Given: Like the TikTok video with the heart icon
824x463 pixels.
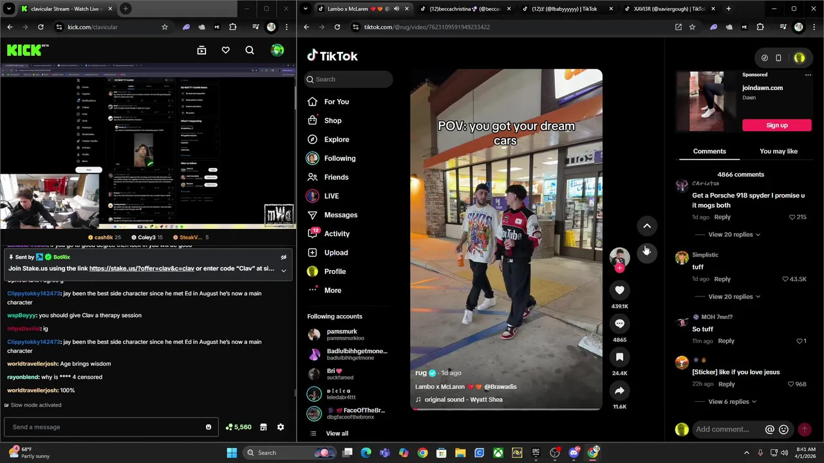Looking at the screenshot, I should point(619,290).
